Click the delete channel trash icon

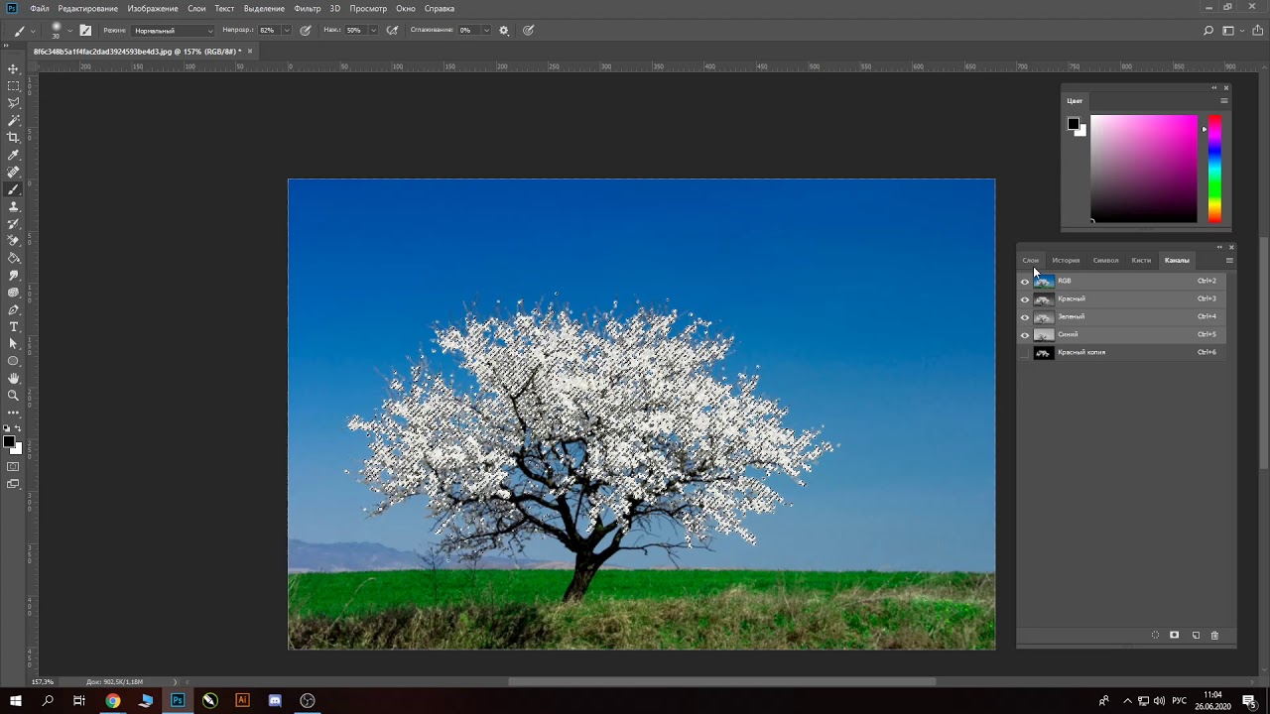(1214, 635)
